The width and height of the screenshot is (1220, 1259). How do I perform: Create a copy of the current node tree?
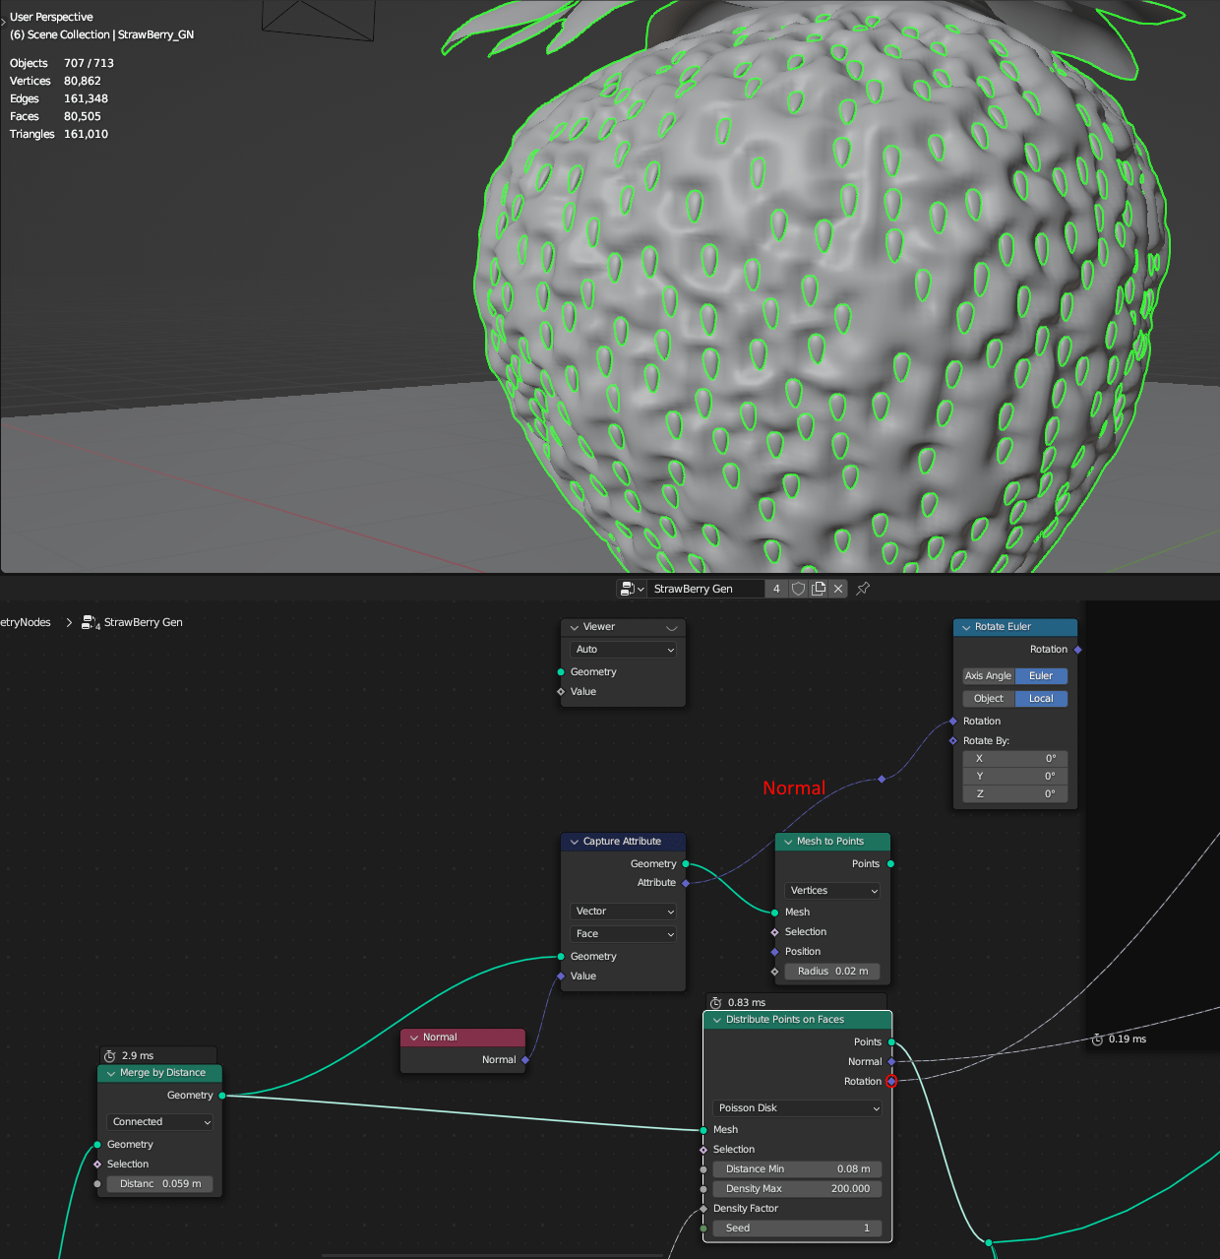819,588
